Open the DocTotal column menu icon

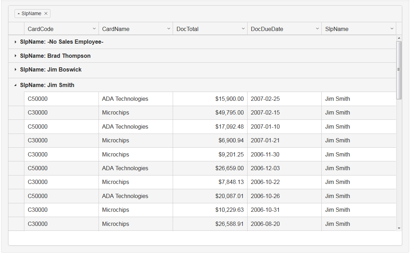coord(243,29)
